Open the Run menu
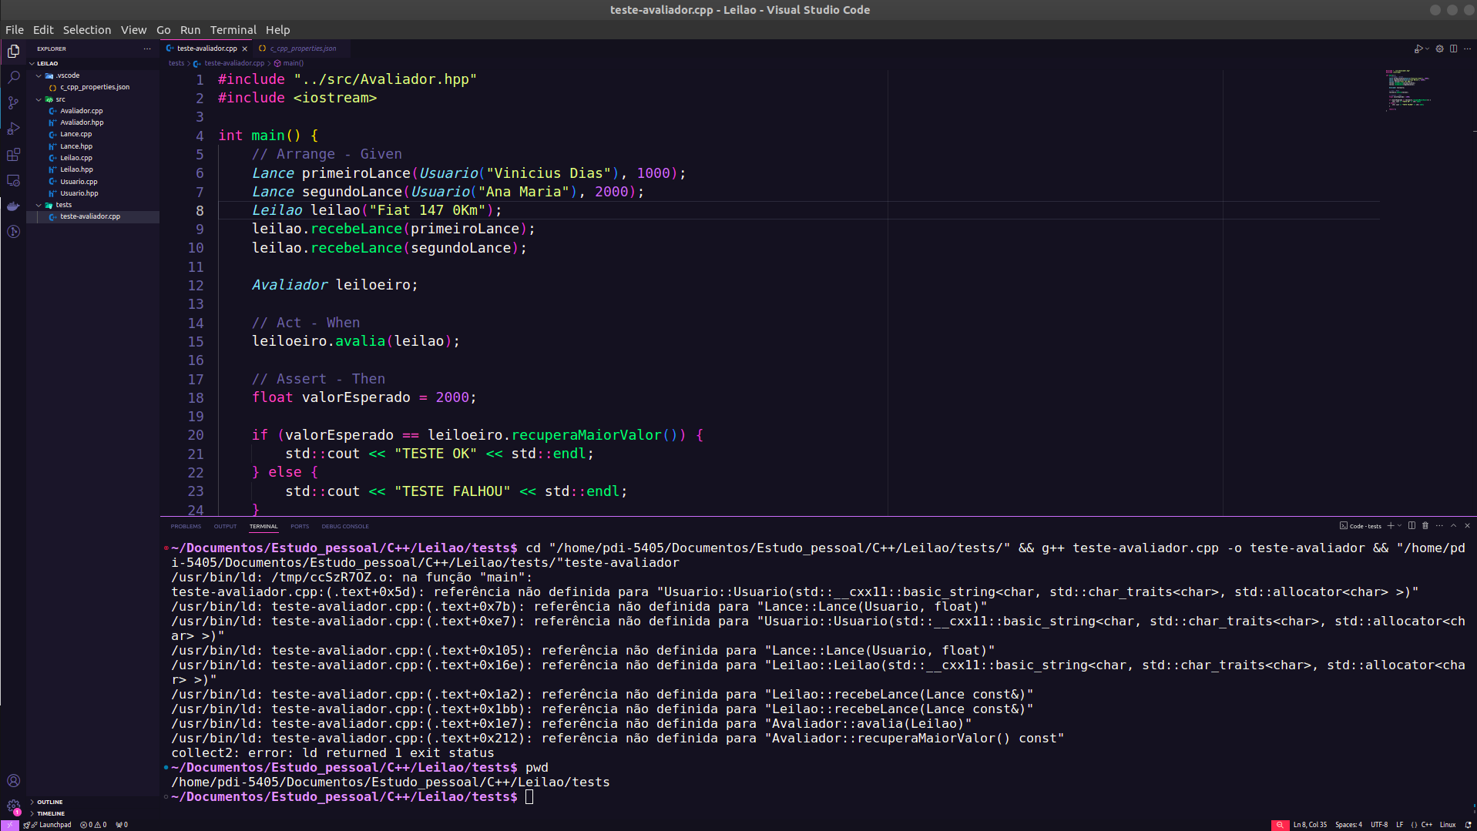This screenshot has height=831, width=1477. (190, 30)
